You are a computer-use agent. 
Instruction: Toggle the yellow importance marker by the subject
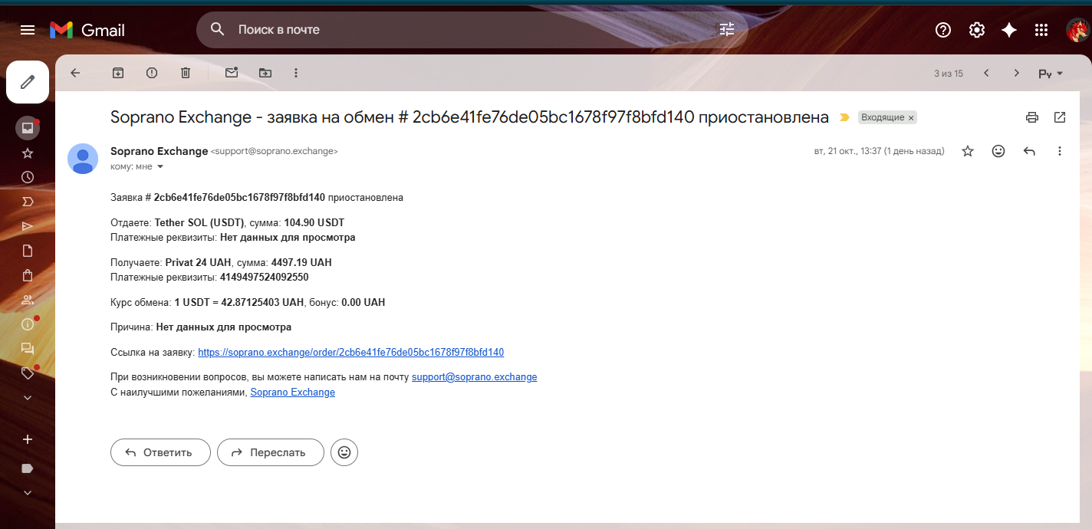pos(845,117)
